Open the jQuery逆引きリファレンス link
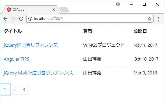This screenshot has width=164, height=103. pyautogui.click(x=31, y=45)
